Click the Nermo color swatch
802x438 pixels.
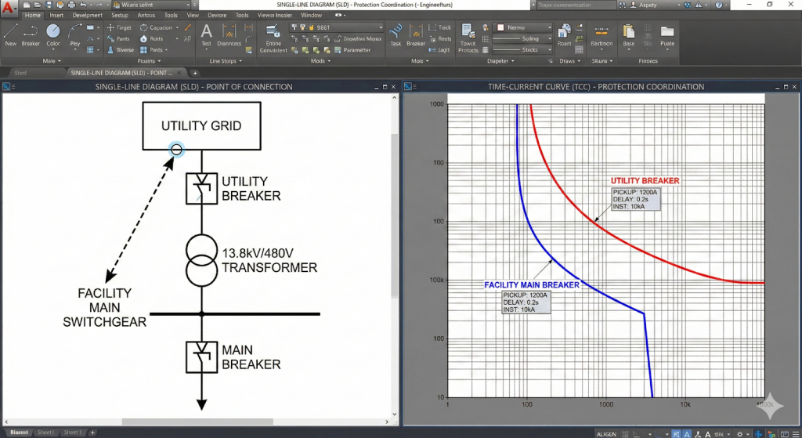pyautogui.click(x=500, y=27)
